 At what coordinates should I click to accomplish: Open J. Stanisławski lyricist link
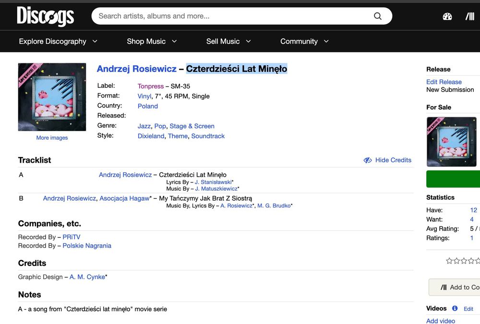(213, 182)
